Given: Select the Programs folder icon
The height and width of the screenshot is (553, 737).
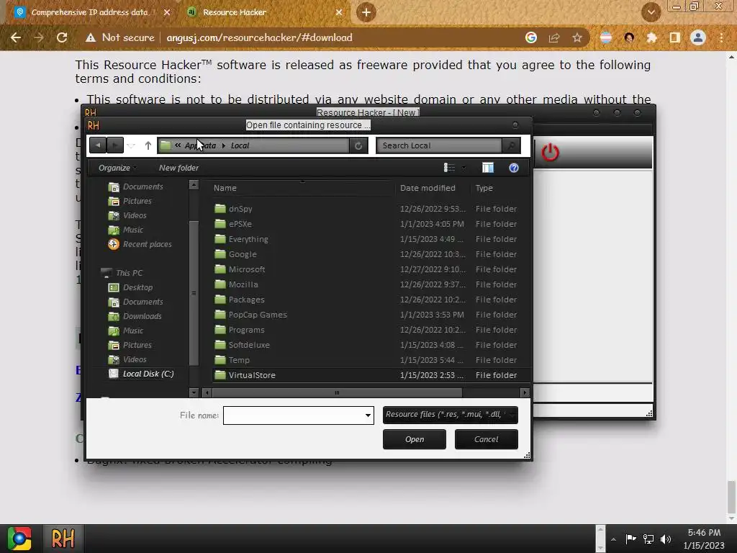Looking at the screenshot, I should 220,330.
